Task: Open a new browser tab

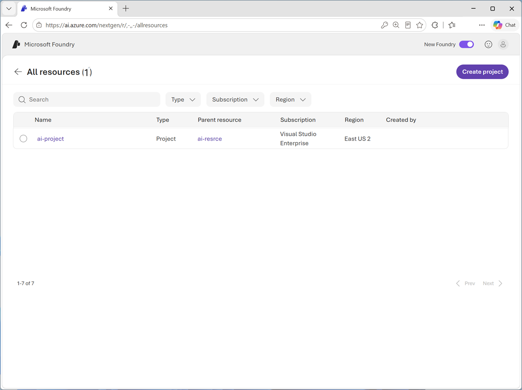Action: click(126, 9)
